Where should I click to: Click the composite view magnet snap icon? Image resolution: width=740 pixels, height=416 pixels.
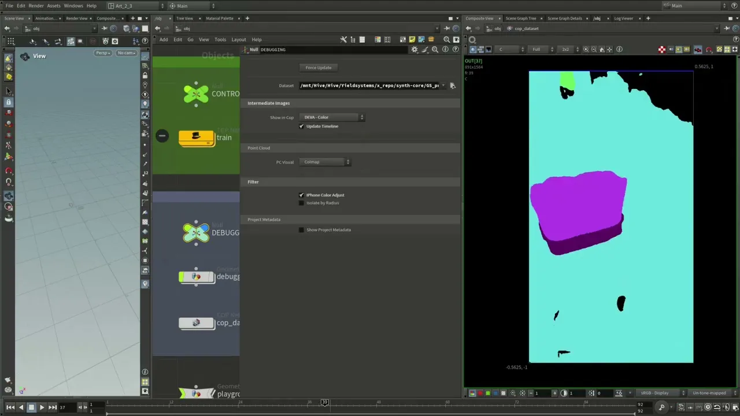[709, 50]
